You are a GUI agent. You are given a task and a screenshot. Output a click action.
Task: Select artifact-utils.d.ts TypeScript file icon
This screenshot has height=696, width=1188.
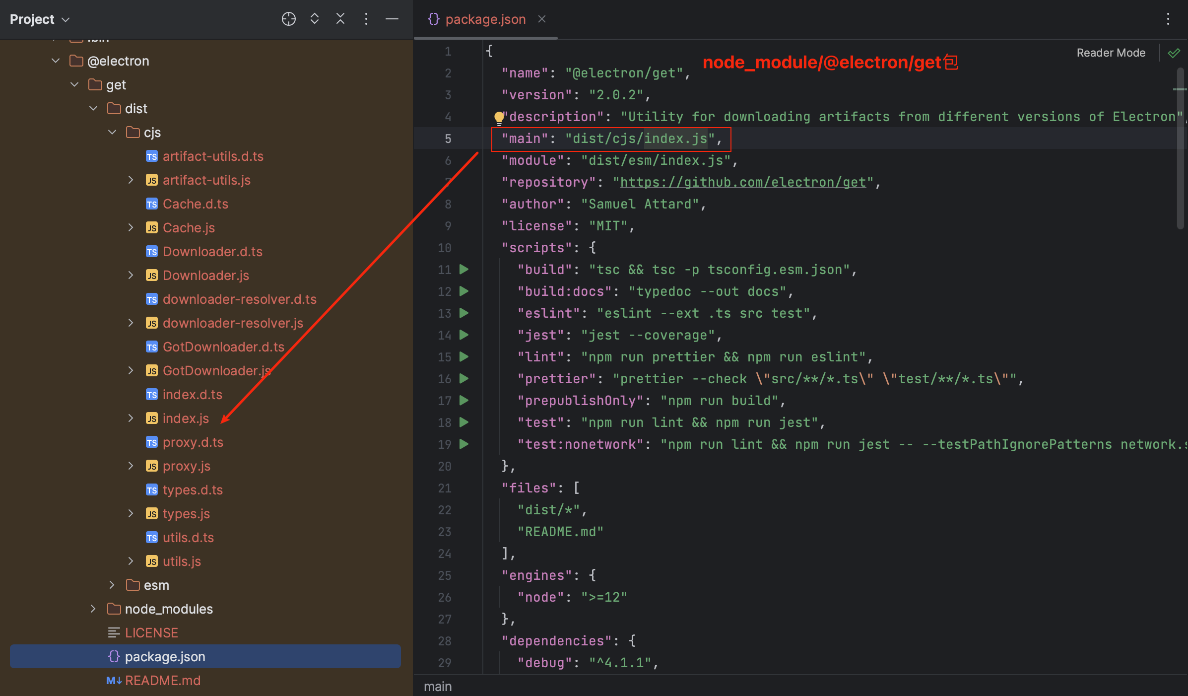click(152, 156)
